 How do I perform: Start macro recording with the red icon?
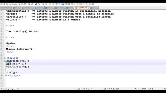[x=81, y=4]
